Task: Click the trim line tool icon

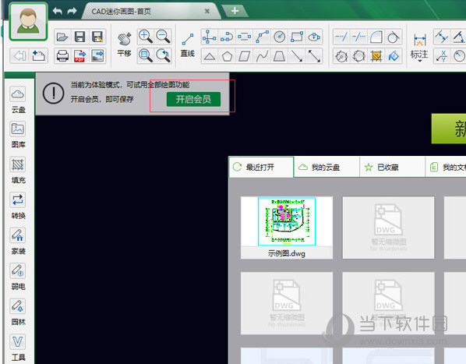Action: coord(341,37)
